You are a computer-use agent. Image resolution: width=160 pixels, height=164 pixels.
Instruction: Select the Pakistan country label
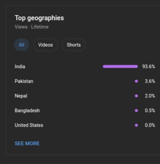[x=24, y=81]
